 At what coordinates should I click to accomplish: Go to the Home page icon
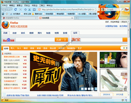pos(25,9)
